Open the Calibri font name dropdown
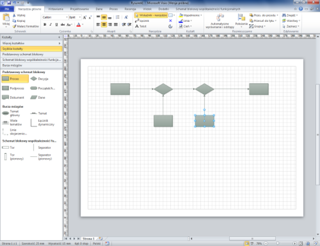The image size is (320, 246). [67, 17]
